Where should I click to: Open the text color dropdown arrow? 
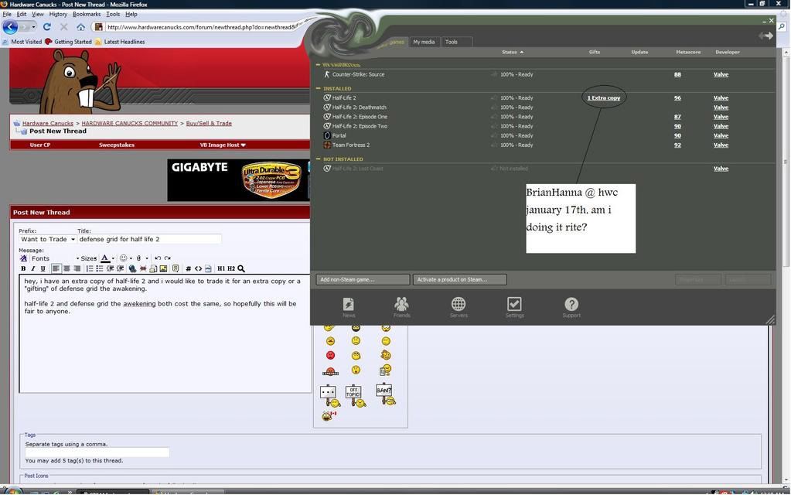pyautogui.click(x=113, y=258)
